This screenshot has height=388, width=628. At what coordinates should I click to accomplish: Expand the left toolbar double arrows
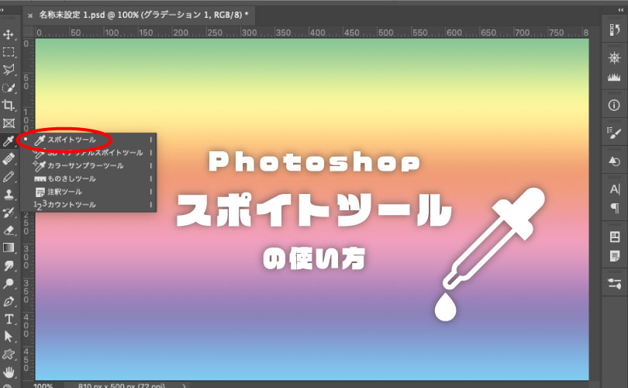pyautogui.click(x=2, y=10)
